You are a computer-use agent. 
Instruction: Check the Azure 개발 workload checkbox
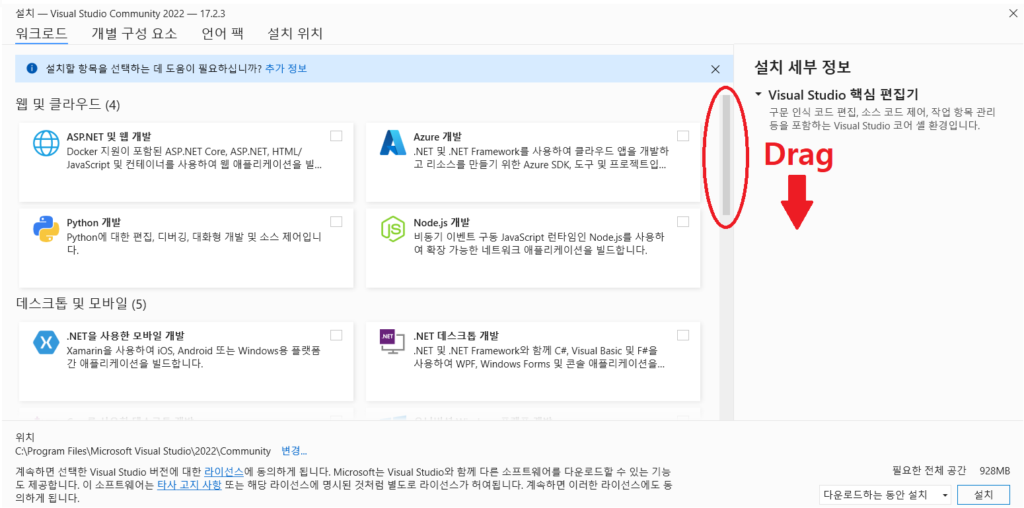(x=683, y=136)
